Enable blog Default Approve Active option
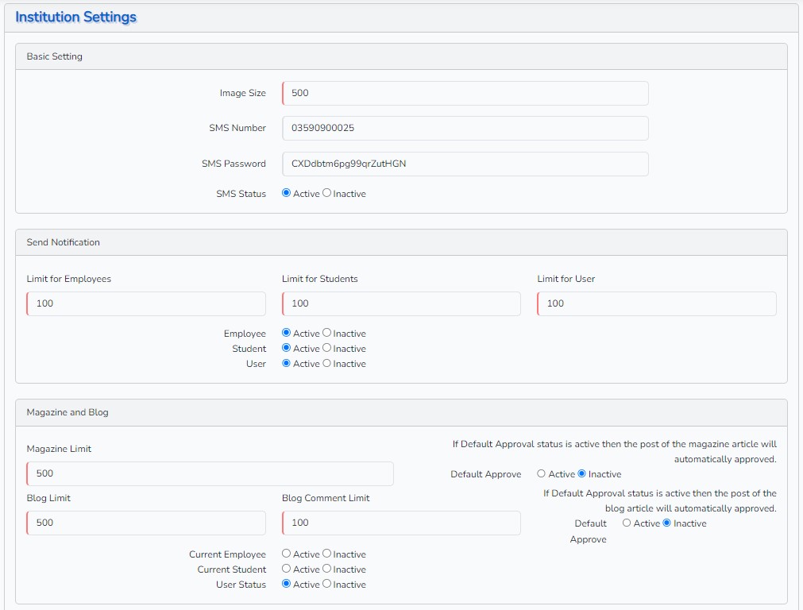Viewport: 803px width, 610px height. [627, 523]
